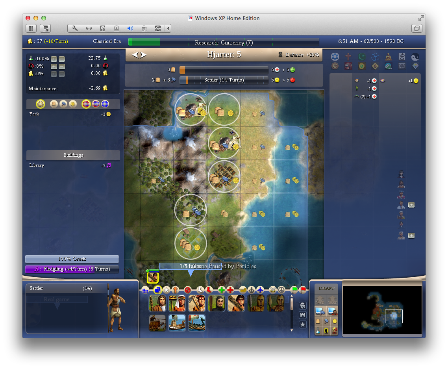The width and height of the screenshot is (448, 369).
Task: Add a specialist with the upper plus button
Action: click(411, 205)
